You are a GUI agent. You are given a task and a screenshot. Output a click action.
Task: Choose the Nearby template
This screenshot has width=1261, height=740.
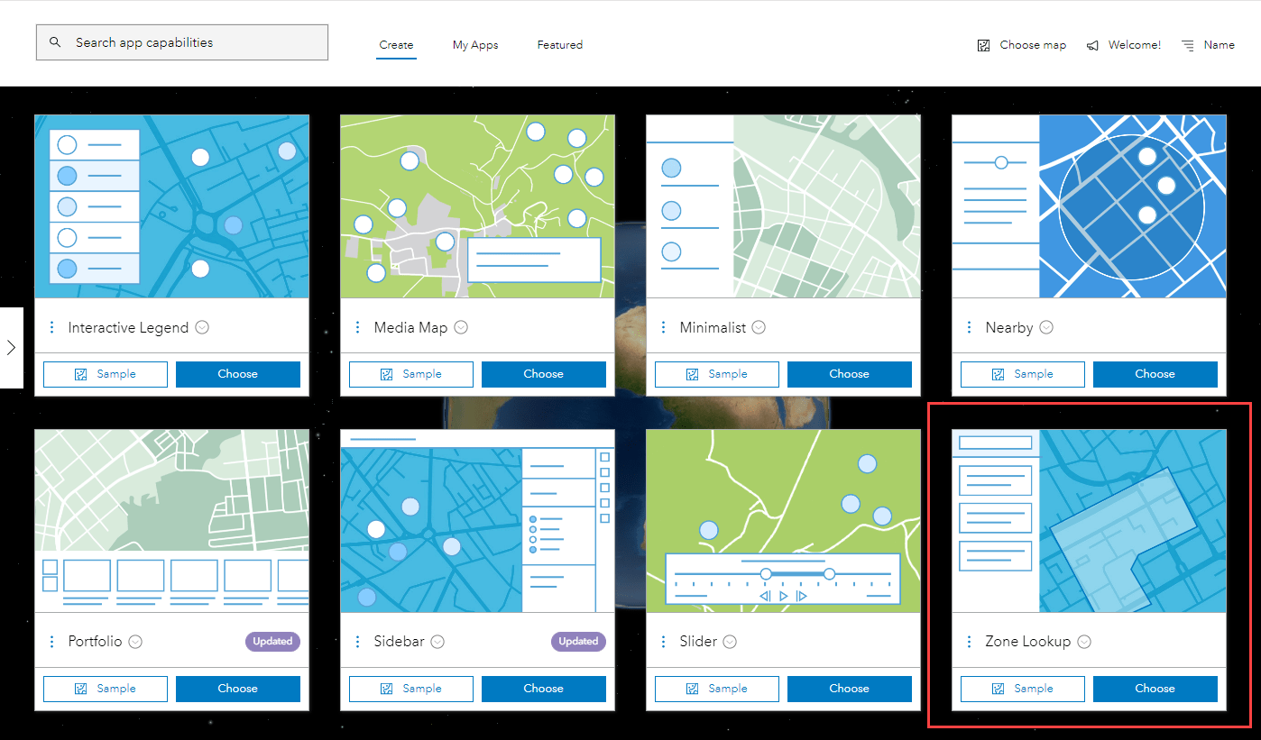tap(1155, 373)
